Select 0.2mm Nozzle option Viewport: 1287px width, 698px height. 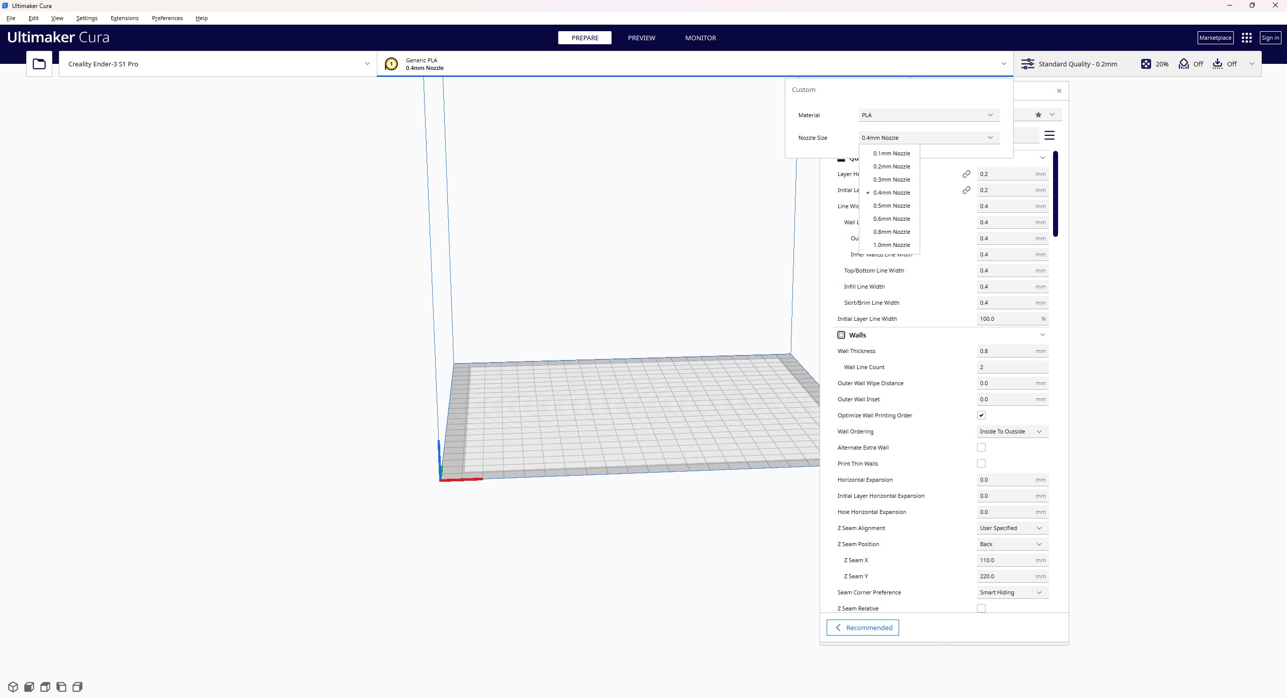(890, 166)
